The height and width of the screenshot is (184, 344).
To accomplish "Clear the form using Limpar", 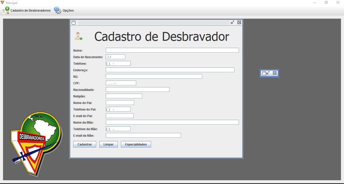I will point(109,144).
